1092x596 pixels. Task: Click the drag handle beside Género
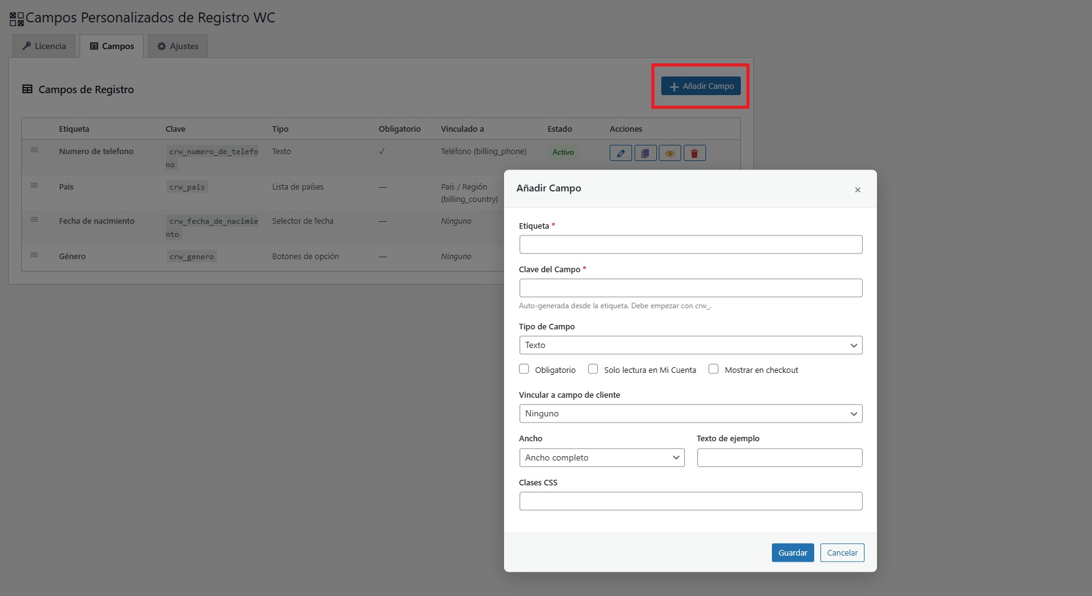34,255
